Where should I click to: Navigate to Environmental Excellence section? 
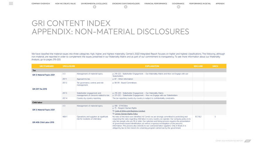[94, 4]
